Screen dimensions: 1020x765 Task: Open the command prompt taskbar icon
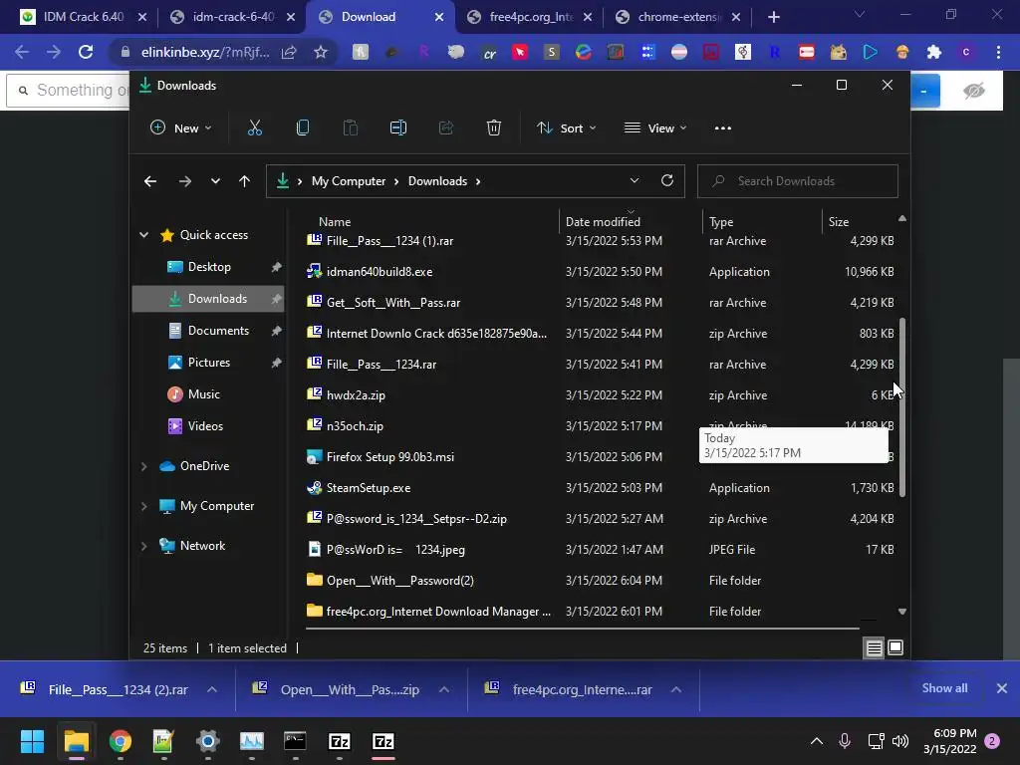tap(295, 741)
